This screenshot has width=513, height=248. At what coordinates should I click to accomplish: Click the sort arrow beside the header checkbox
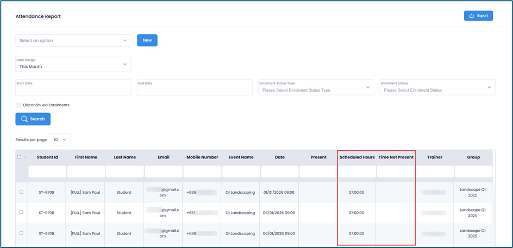coord(25,157)
